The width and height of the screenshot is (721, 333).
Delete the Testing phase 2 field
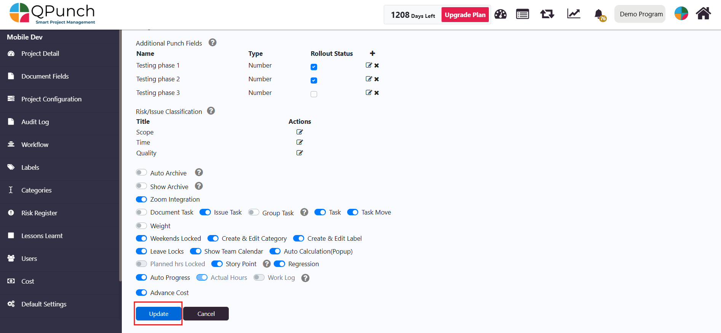376,79
